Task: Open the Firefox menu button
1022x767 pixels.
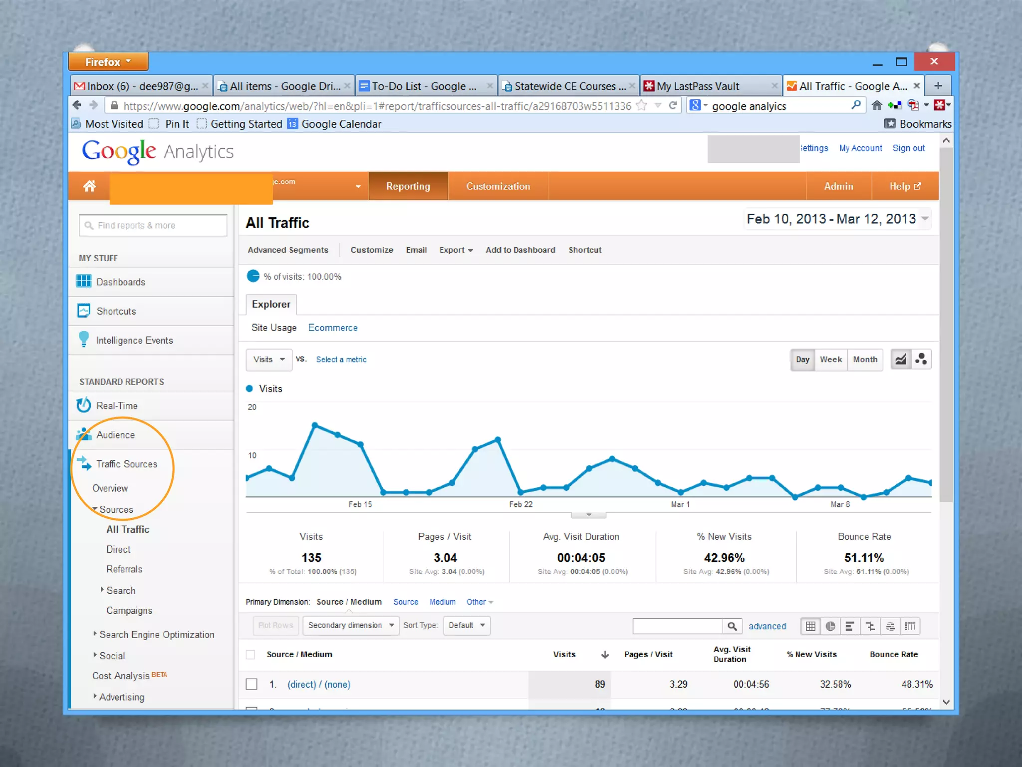Action: click(108, 62)
